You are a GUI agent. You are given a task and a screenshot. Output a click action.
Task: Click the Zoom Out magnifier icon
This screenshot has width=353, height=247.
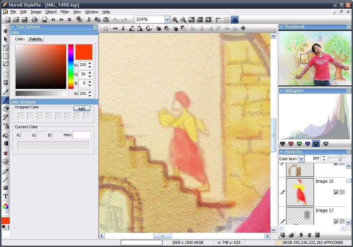pyautogui.click(x=183, y=20)
